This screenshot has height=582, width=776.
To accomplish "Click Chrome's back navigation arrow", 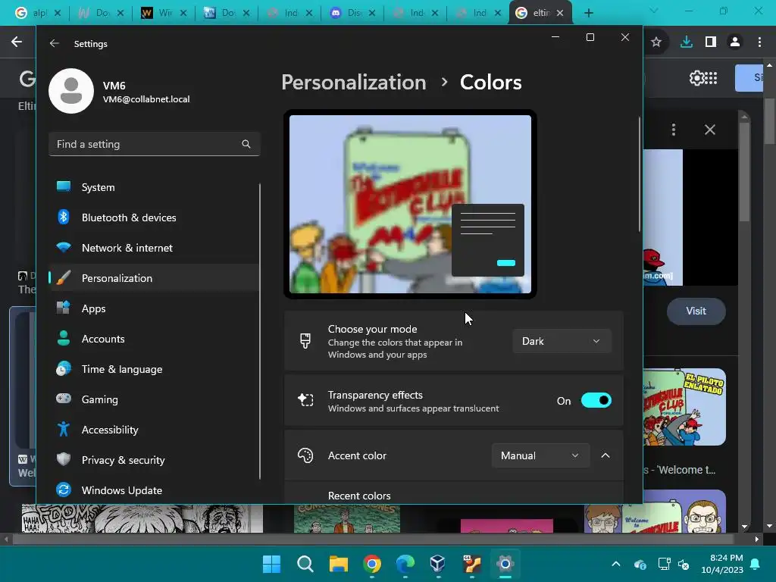I will tap(17, 42).
